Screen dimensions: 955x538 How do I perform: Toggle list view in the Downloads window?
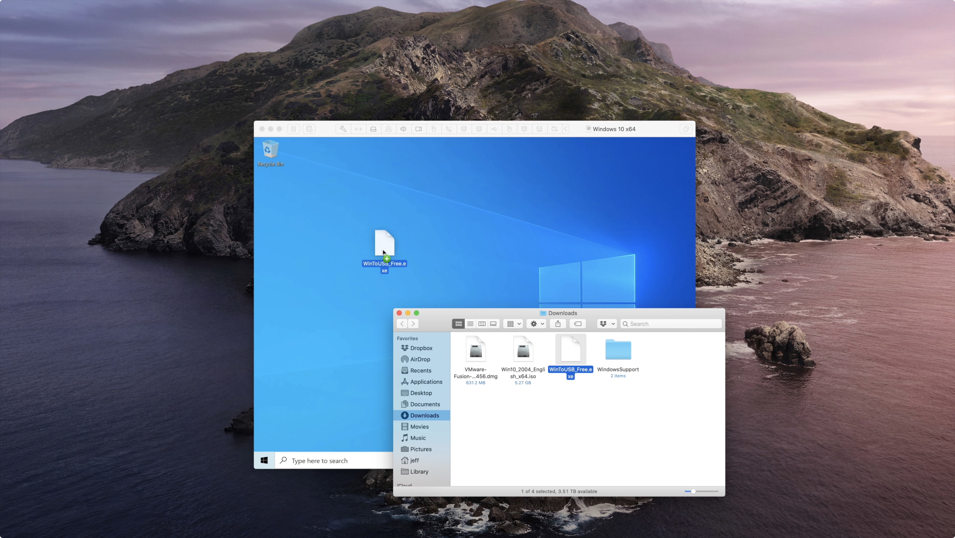point(470,324)
